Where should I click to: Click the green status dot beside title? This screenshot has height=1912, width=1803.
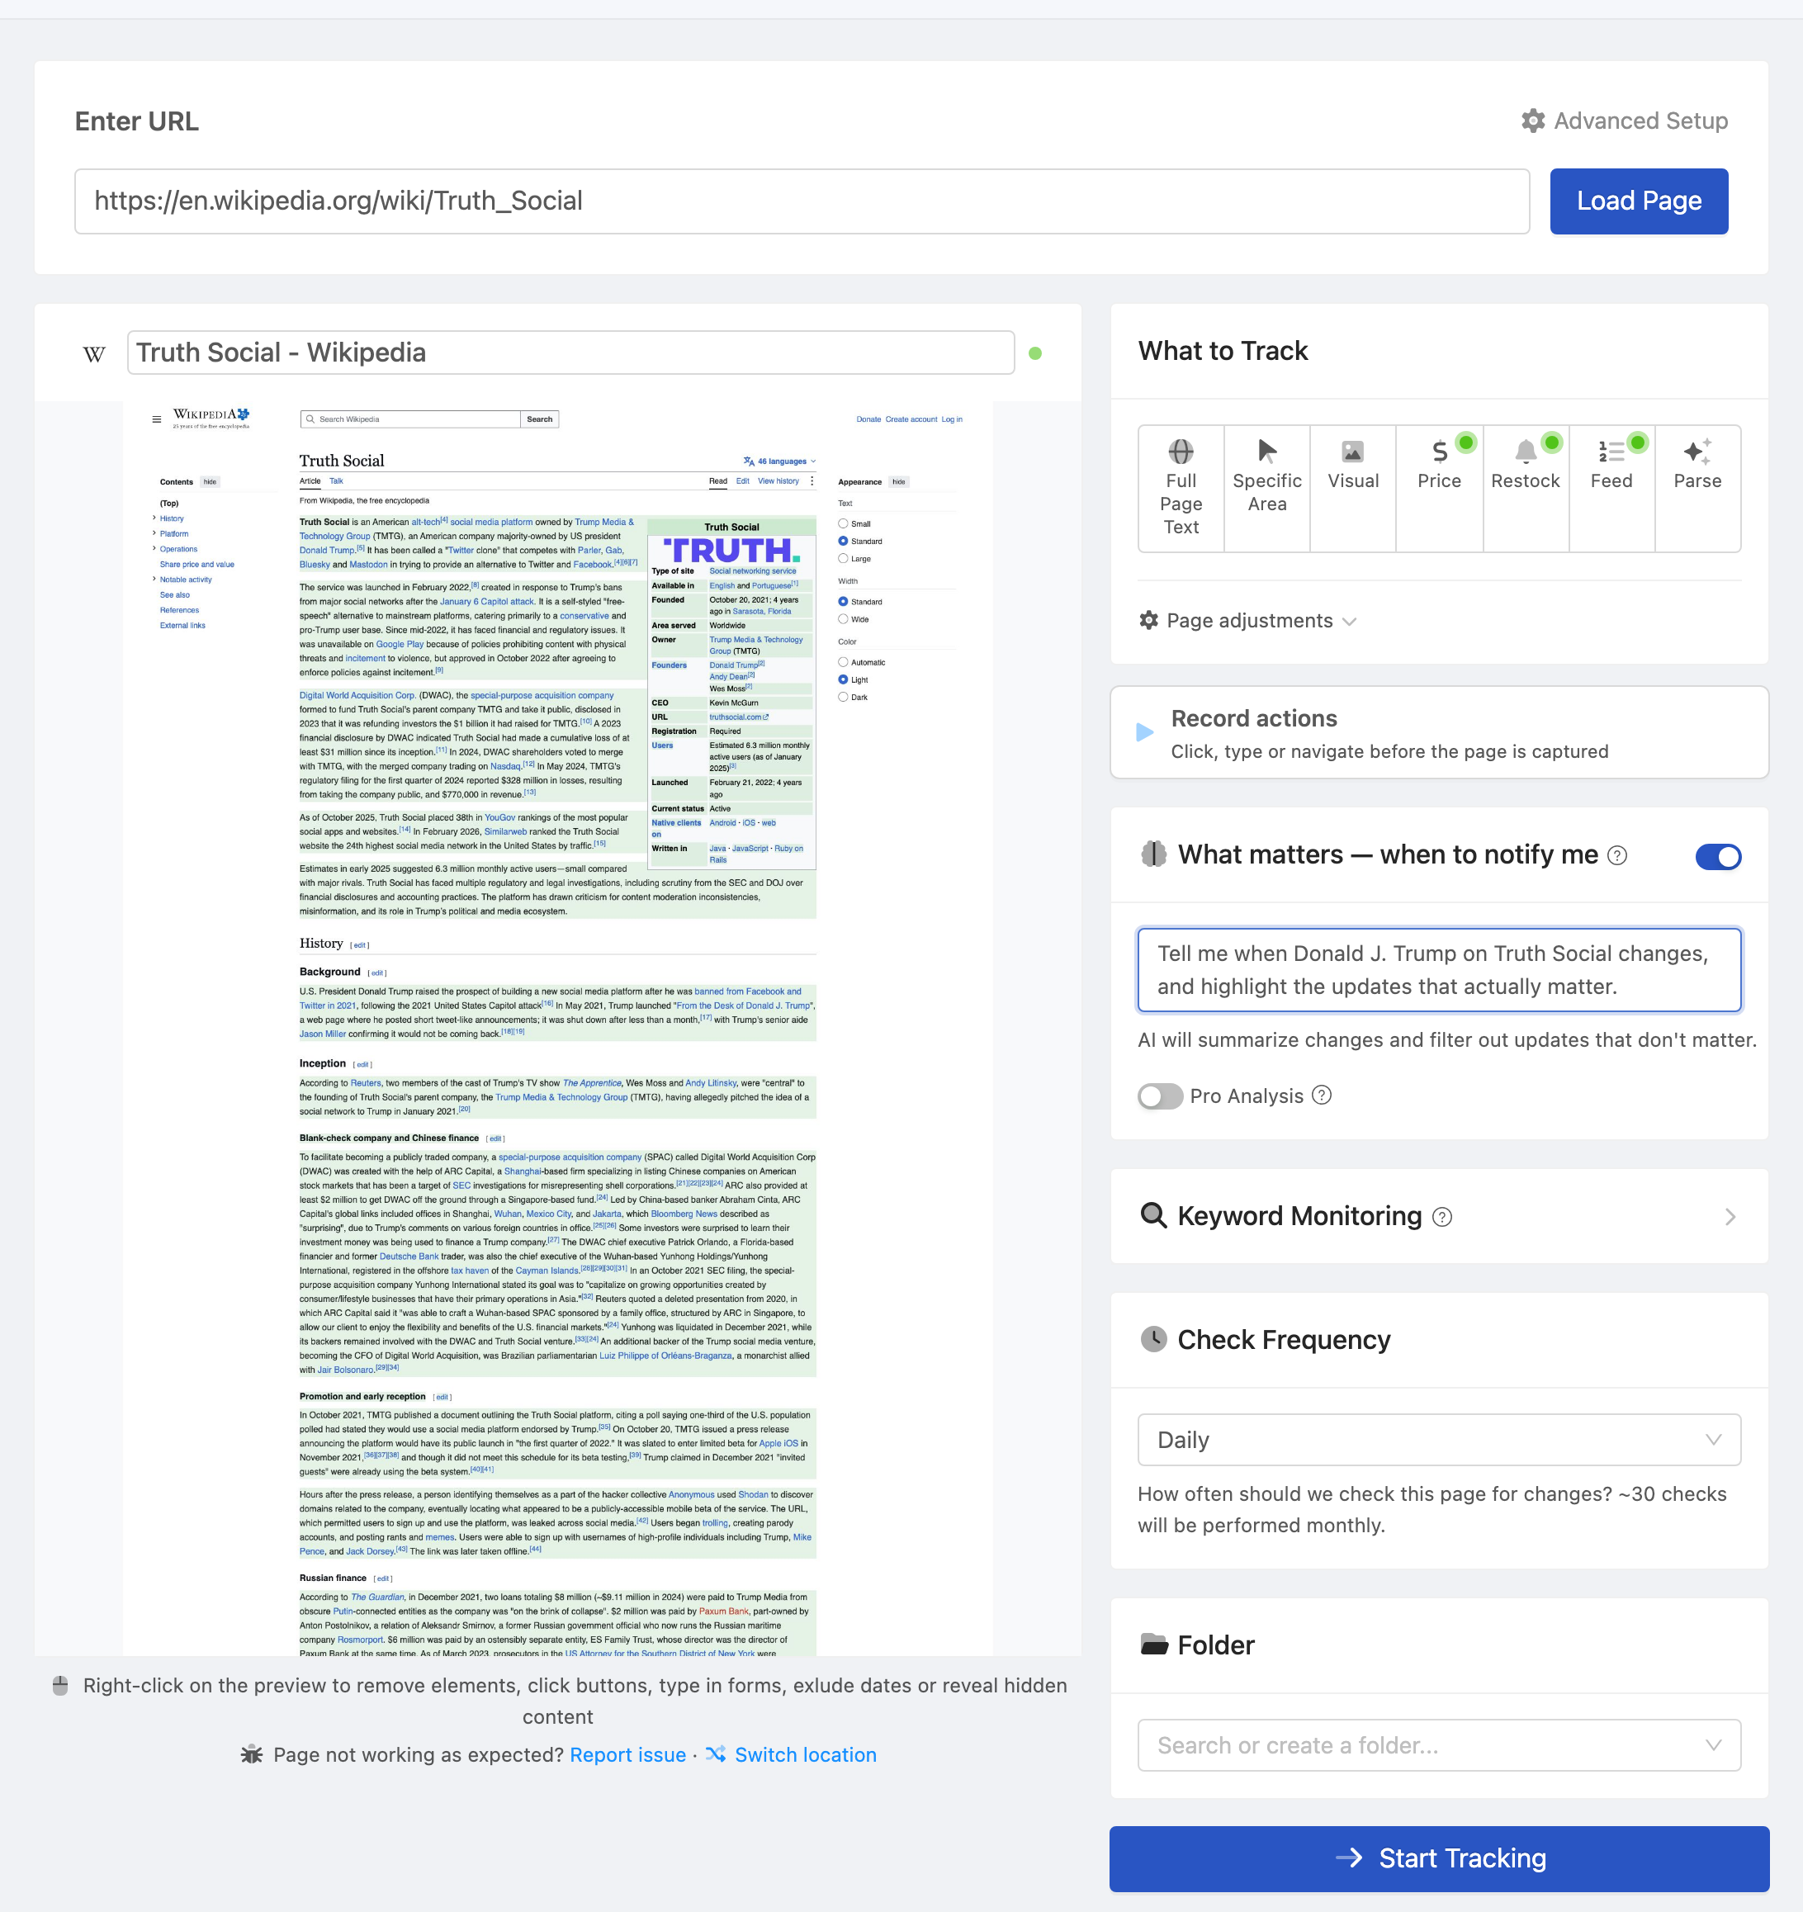1034,353
